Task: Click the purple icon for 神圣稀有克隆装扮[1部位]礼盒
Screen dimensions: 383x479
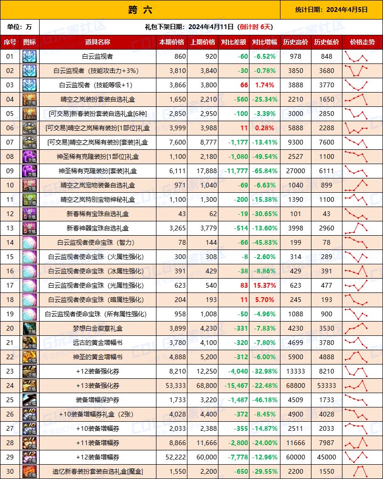Action: [x=30, y=156]
